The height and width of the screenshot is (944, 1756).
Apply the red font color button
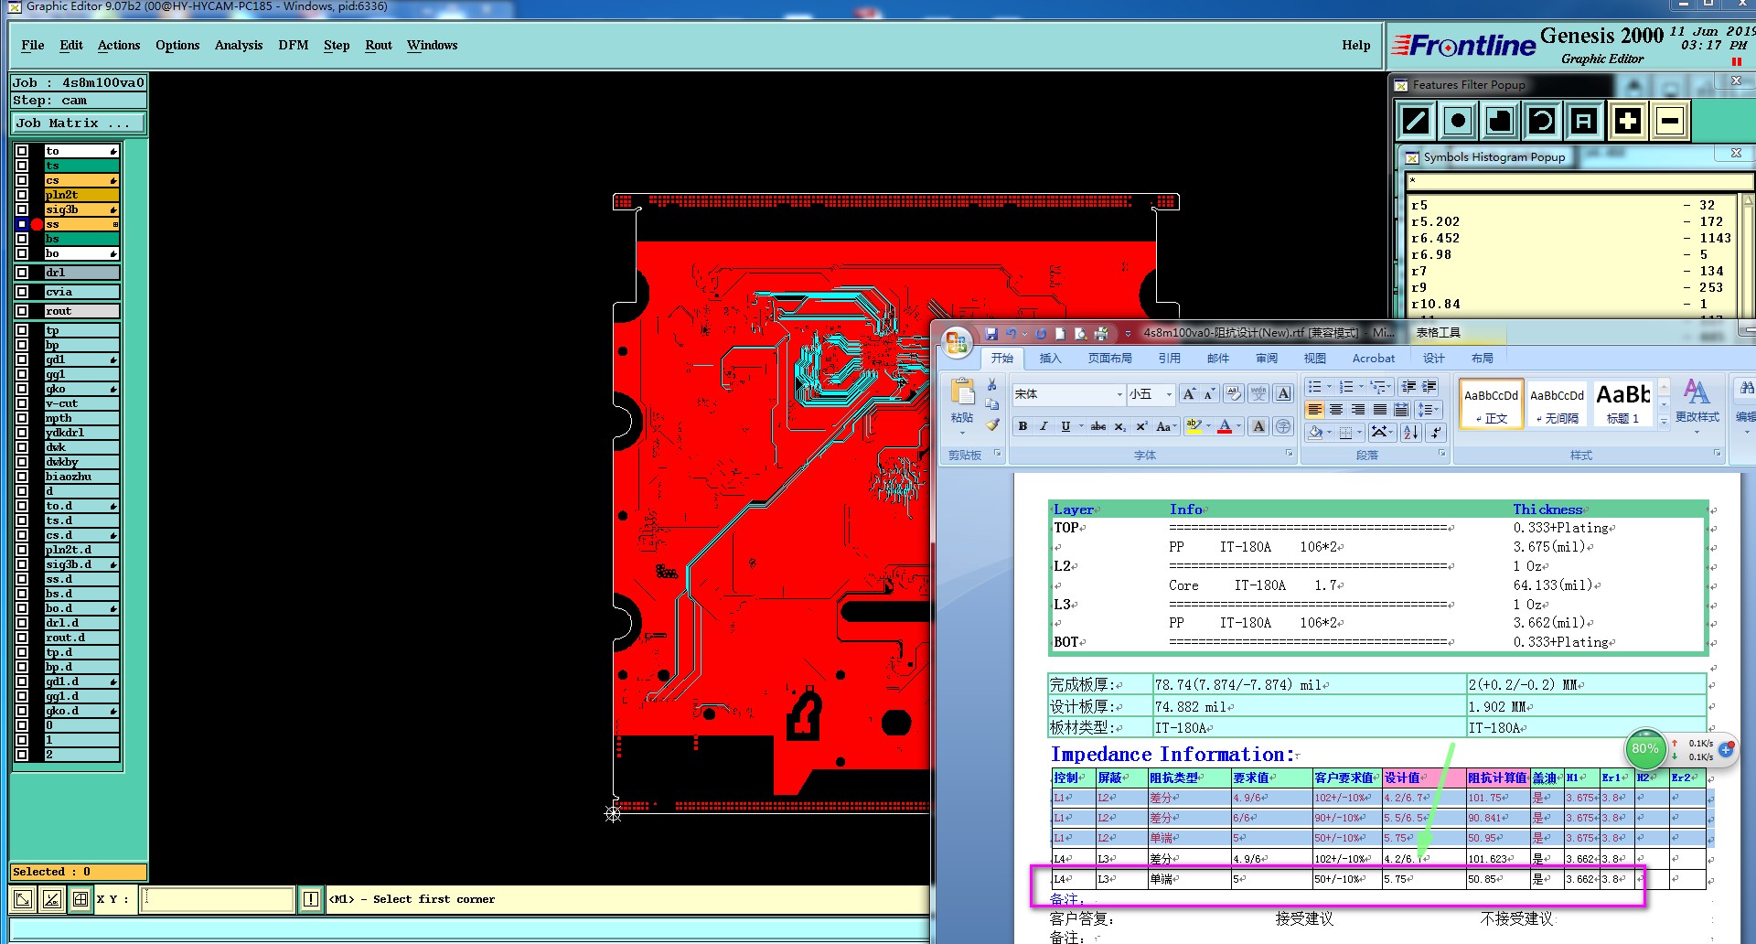coord(1225,426)
